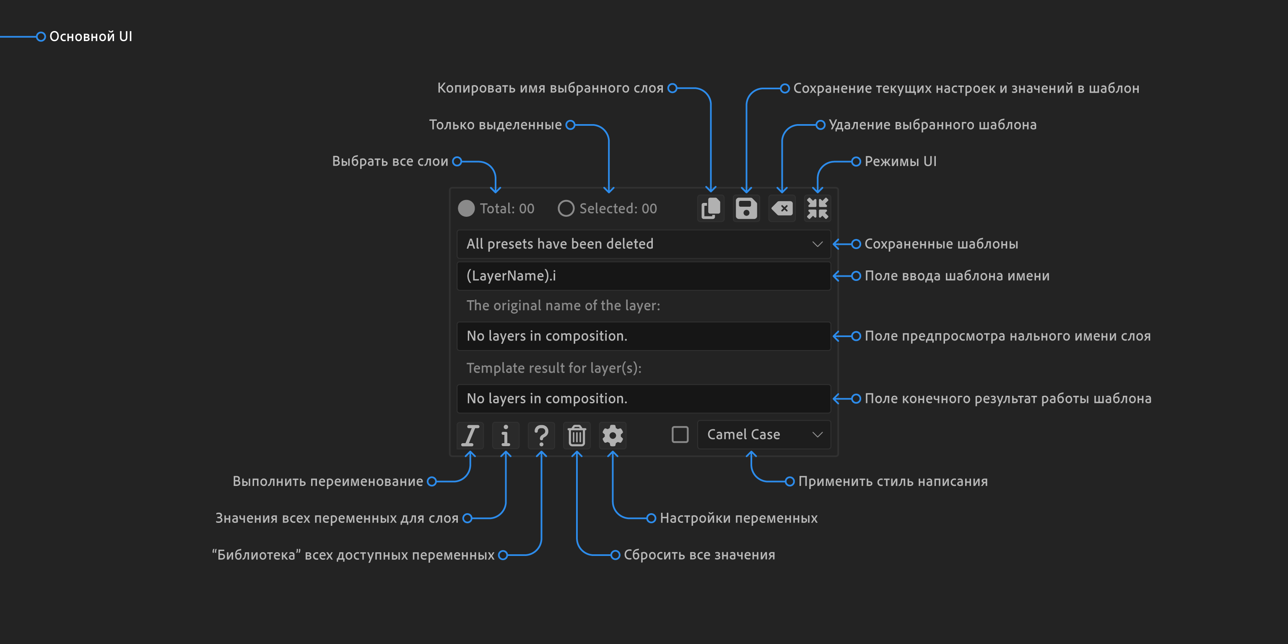Select the Total: 00 radio button
Screen dimensions: 1288x644
pyautogui.click(x=467, y=208)
